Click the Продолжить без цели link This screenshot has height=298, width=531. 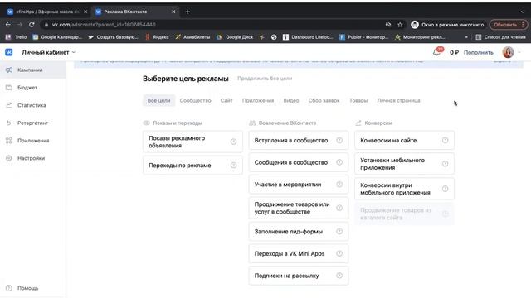[x=265, y=79]
